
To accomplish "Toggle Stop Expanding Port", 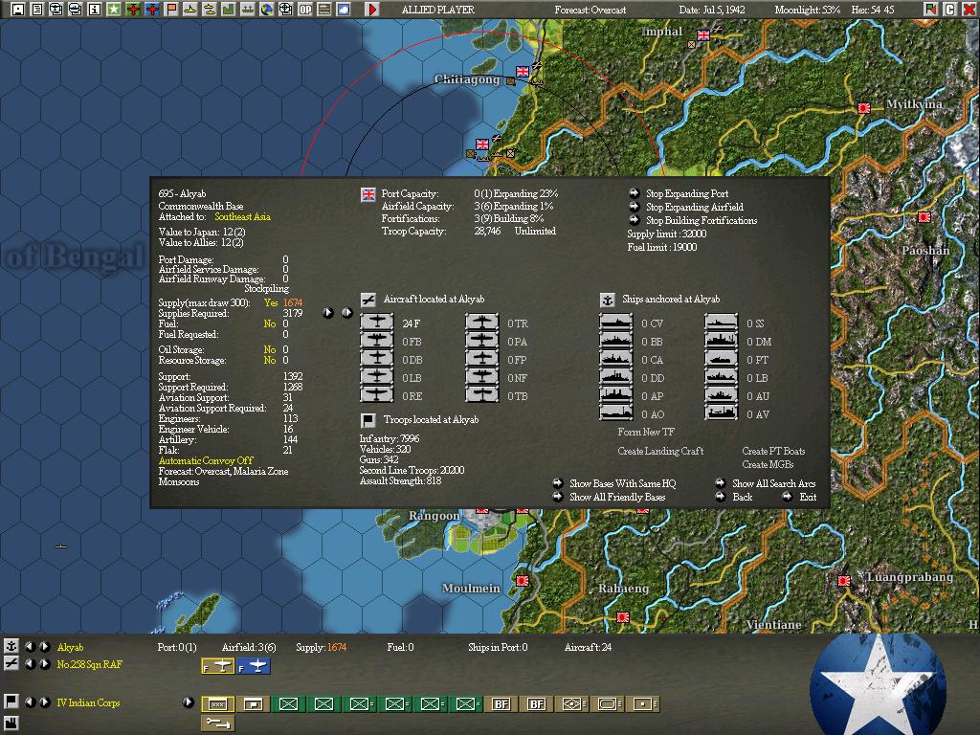I will (687, 193).
